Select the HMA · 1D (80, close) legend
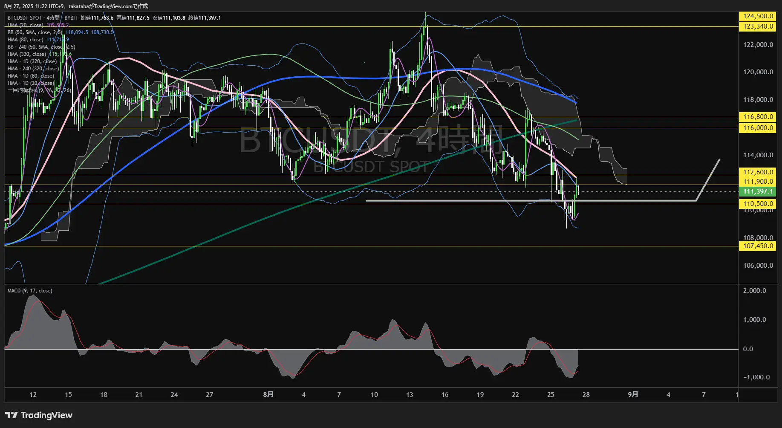 click(x=31, y=76)
